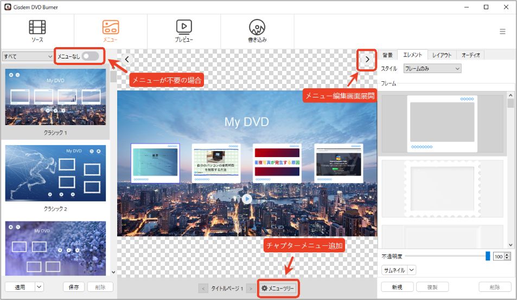The width and height of the screenshot is (517, 300).
Task: Switch to the 背景 tab
Action: pyautogui.click(x=387, y=55)
